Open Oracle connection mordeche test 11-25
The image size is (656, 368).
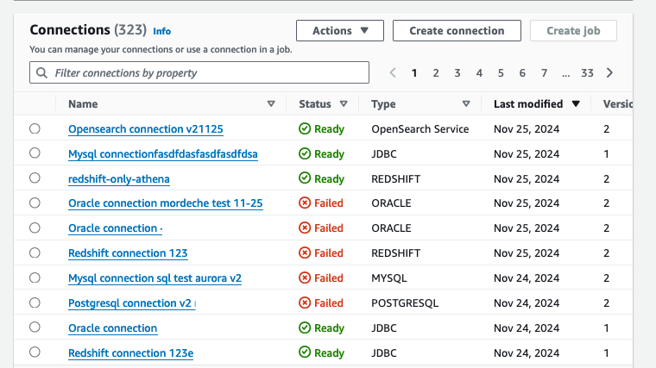[165, 203]
